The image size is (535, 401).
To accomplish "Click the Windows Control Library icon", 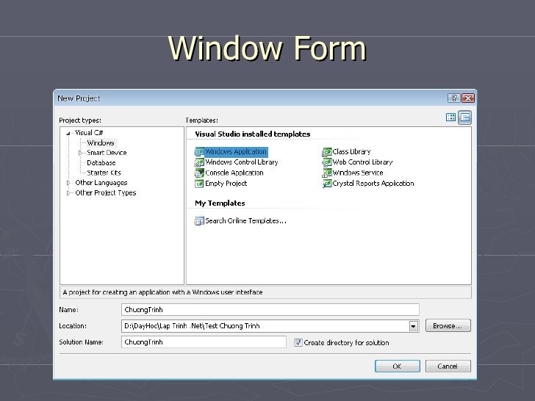I will point(199,162).
